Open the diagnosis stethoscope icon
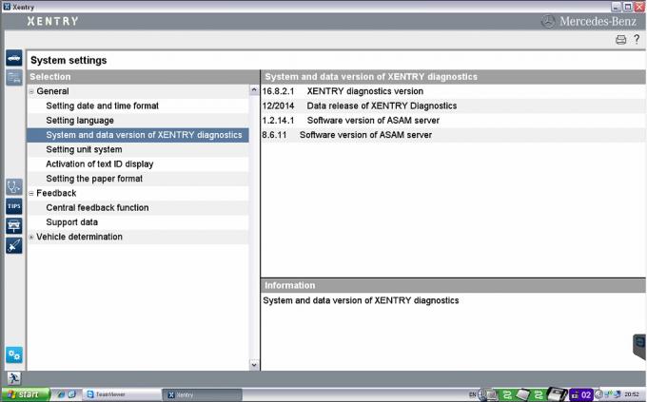The image size is (647, 402). click(x=14, y=187)
